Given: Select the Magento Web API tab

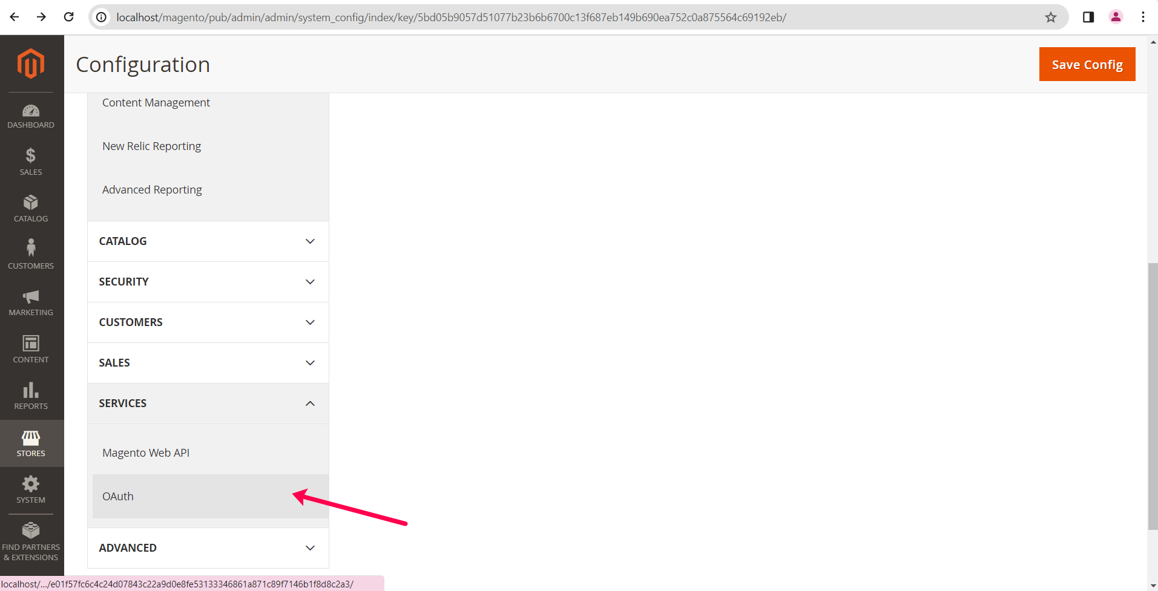Looking at the screenshot, I should coord(146,453).
